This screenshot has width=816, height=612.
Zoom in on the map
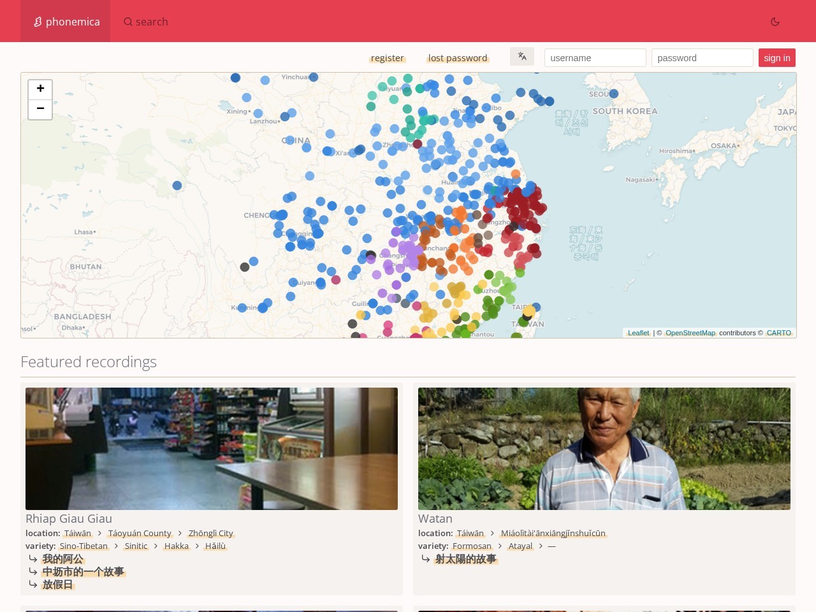tap(40, 89)
